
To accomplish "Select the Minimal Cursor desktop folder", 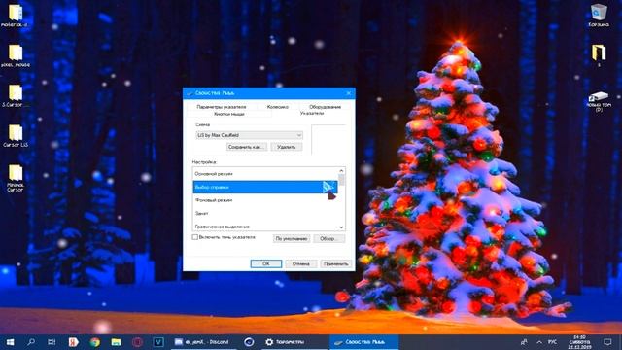I will [x=16, y=179].
